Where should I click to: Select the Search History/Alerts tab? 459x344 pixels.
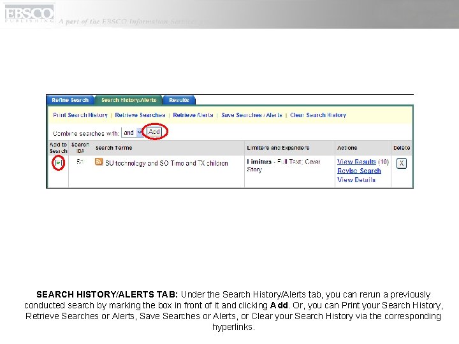click(x=129, y=100)
